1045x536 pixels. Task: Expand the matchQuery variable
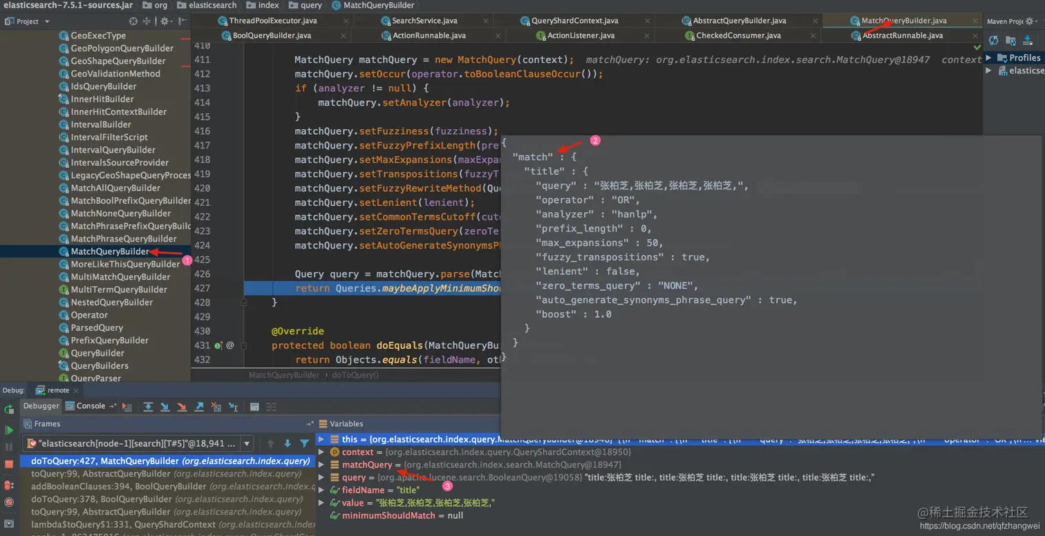[x=321, y=465]
